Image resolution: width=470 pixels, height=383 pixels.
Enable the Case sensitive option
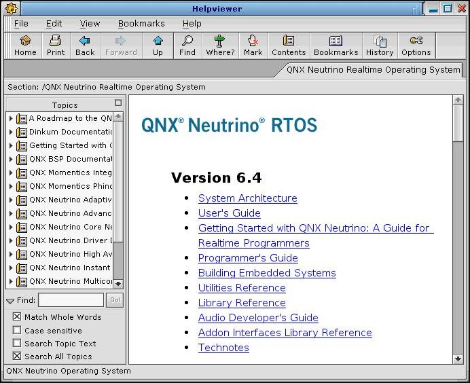pos(17,330)
